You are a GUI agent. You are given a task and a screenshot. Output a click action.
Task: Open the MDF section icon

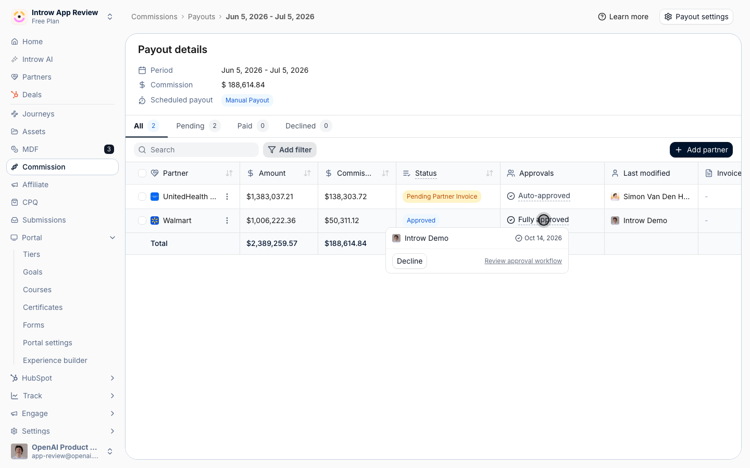click(x=15, y=149)
